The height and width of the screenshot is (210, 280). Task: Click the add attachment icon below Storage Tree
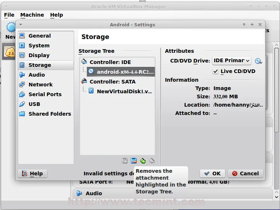point(125,161)
